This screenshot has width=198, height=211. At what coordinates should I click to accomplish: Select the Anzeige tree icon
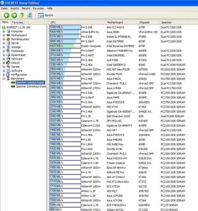(x=8, y=47)
